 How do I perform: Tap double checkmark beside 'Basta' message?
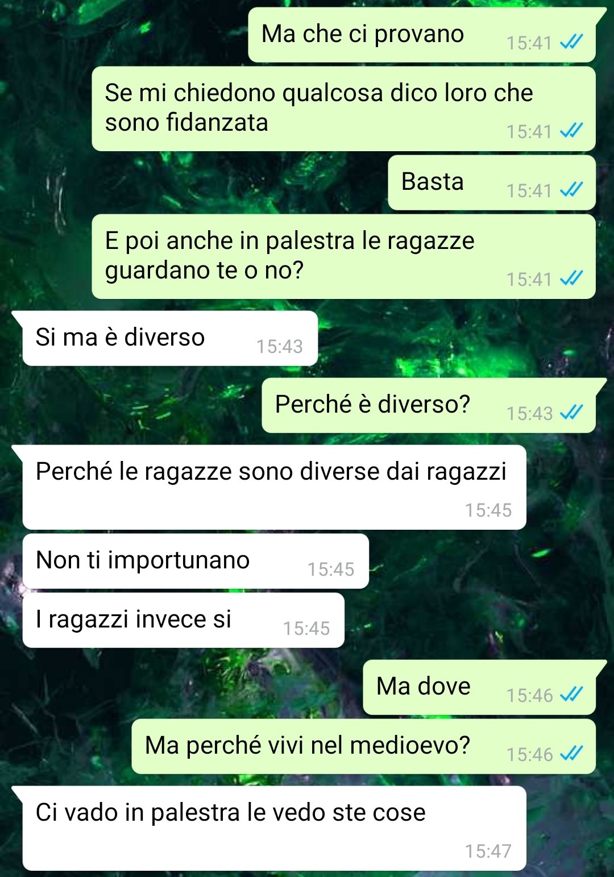pos(571,190)
